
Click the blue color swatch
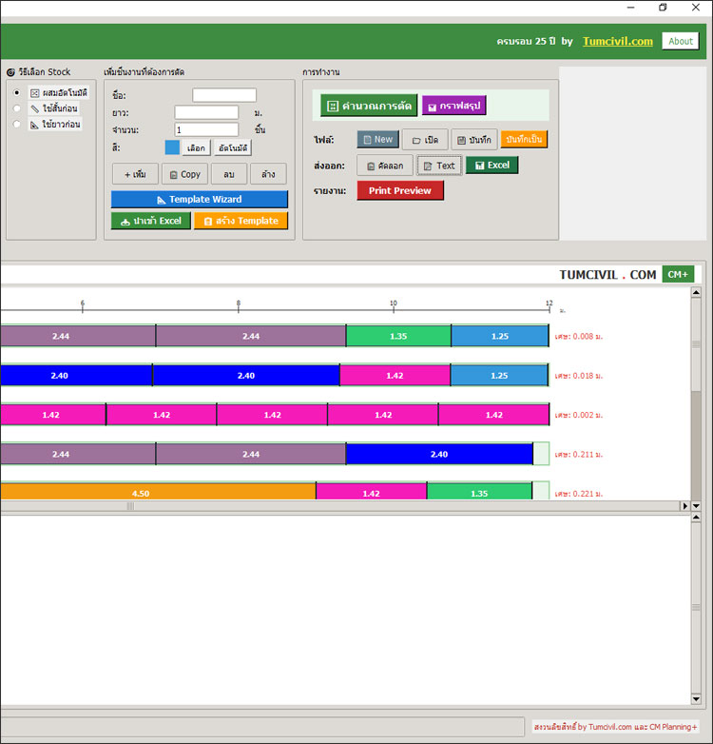pyautogui.click(x=171, y=147)
